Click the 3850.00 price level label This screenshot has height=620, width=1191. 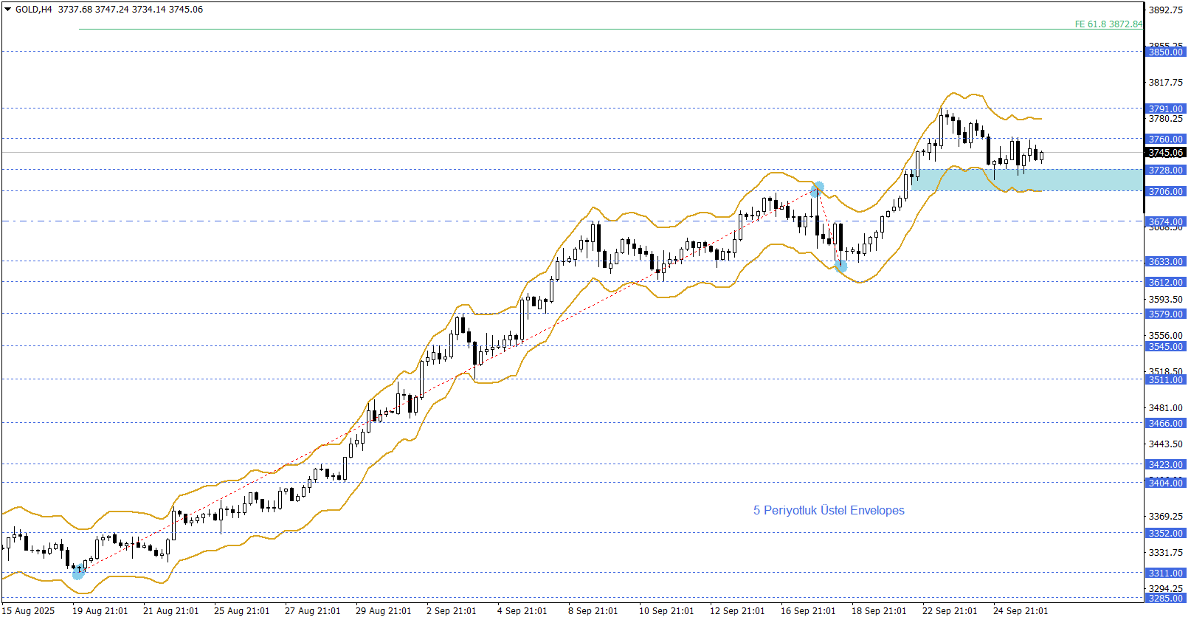1166,52
